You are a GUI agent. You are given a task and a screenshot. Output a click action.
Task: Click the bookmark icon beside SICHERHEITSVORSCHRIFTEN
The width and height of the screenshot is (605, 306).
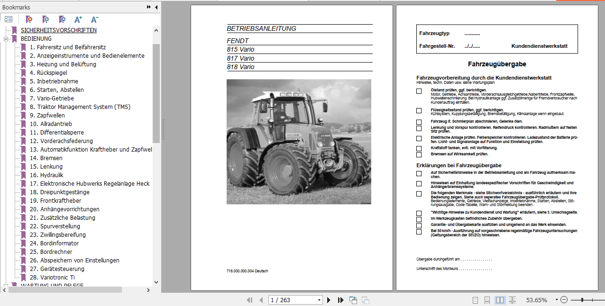[15, 30]
